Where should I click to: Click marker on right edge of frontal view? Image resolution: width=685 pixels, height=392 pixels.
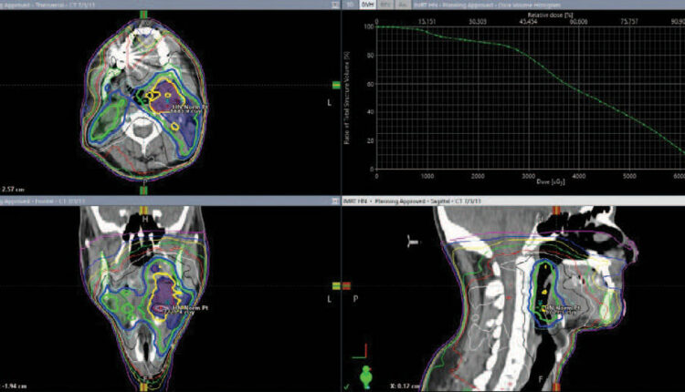[x=334, y=285]
